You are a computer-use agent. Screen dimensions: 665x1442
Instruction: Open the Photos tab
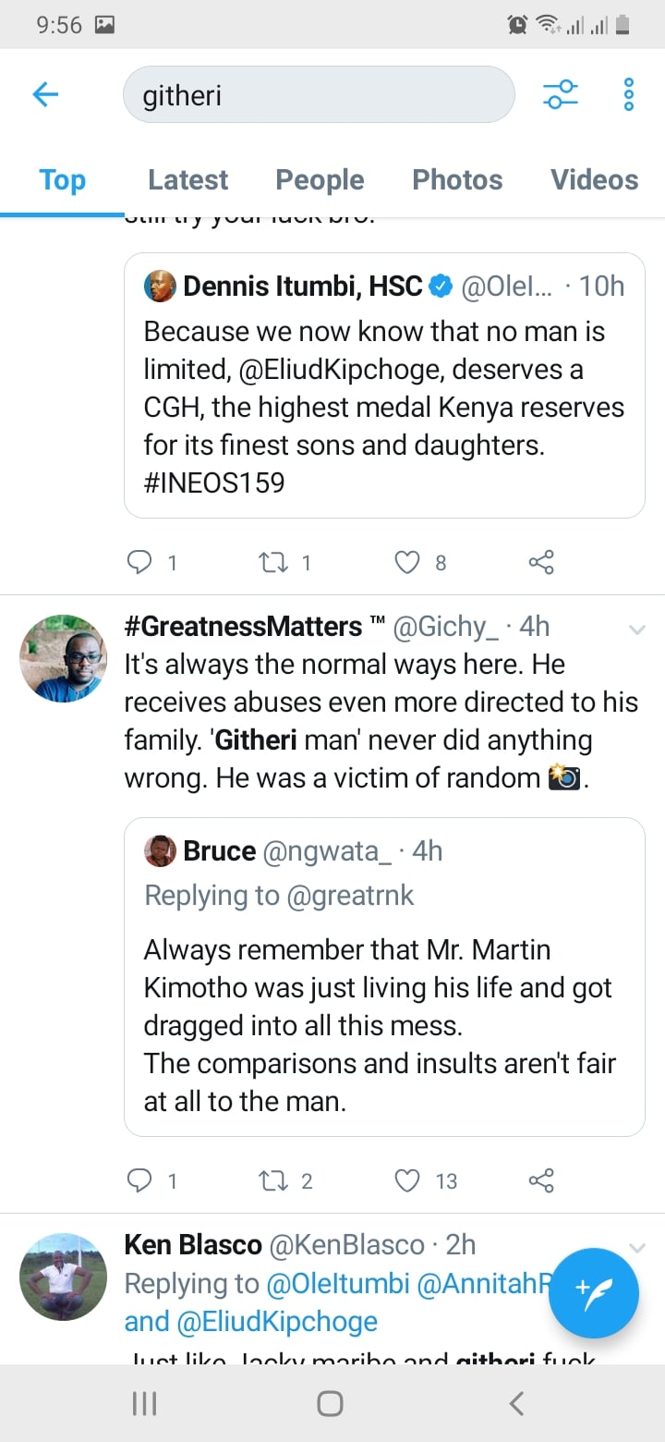(x=457, y=179)
